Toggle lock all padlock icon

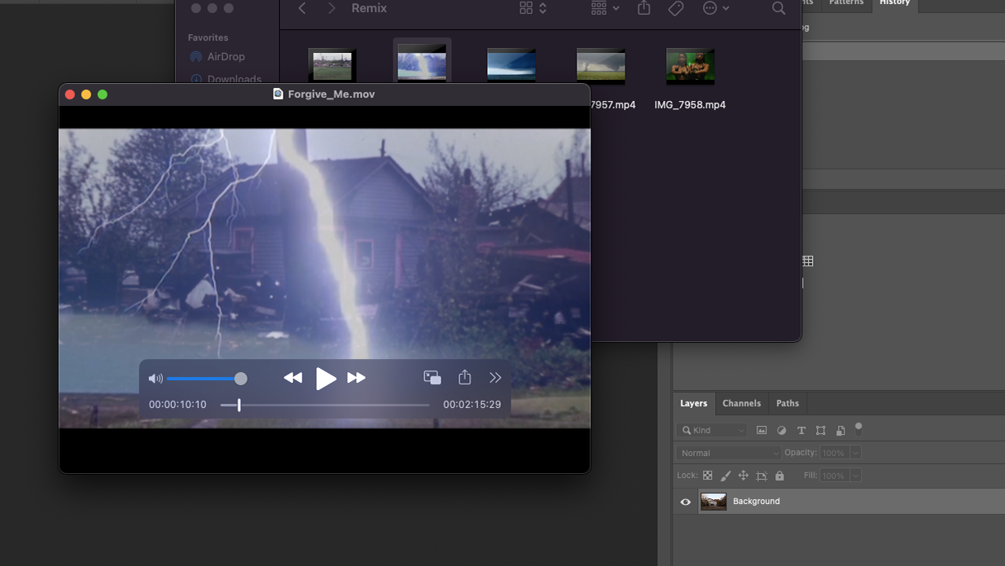(x=779, y=476)
